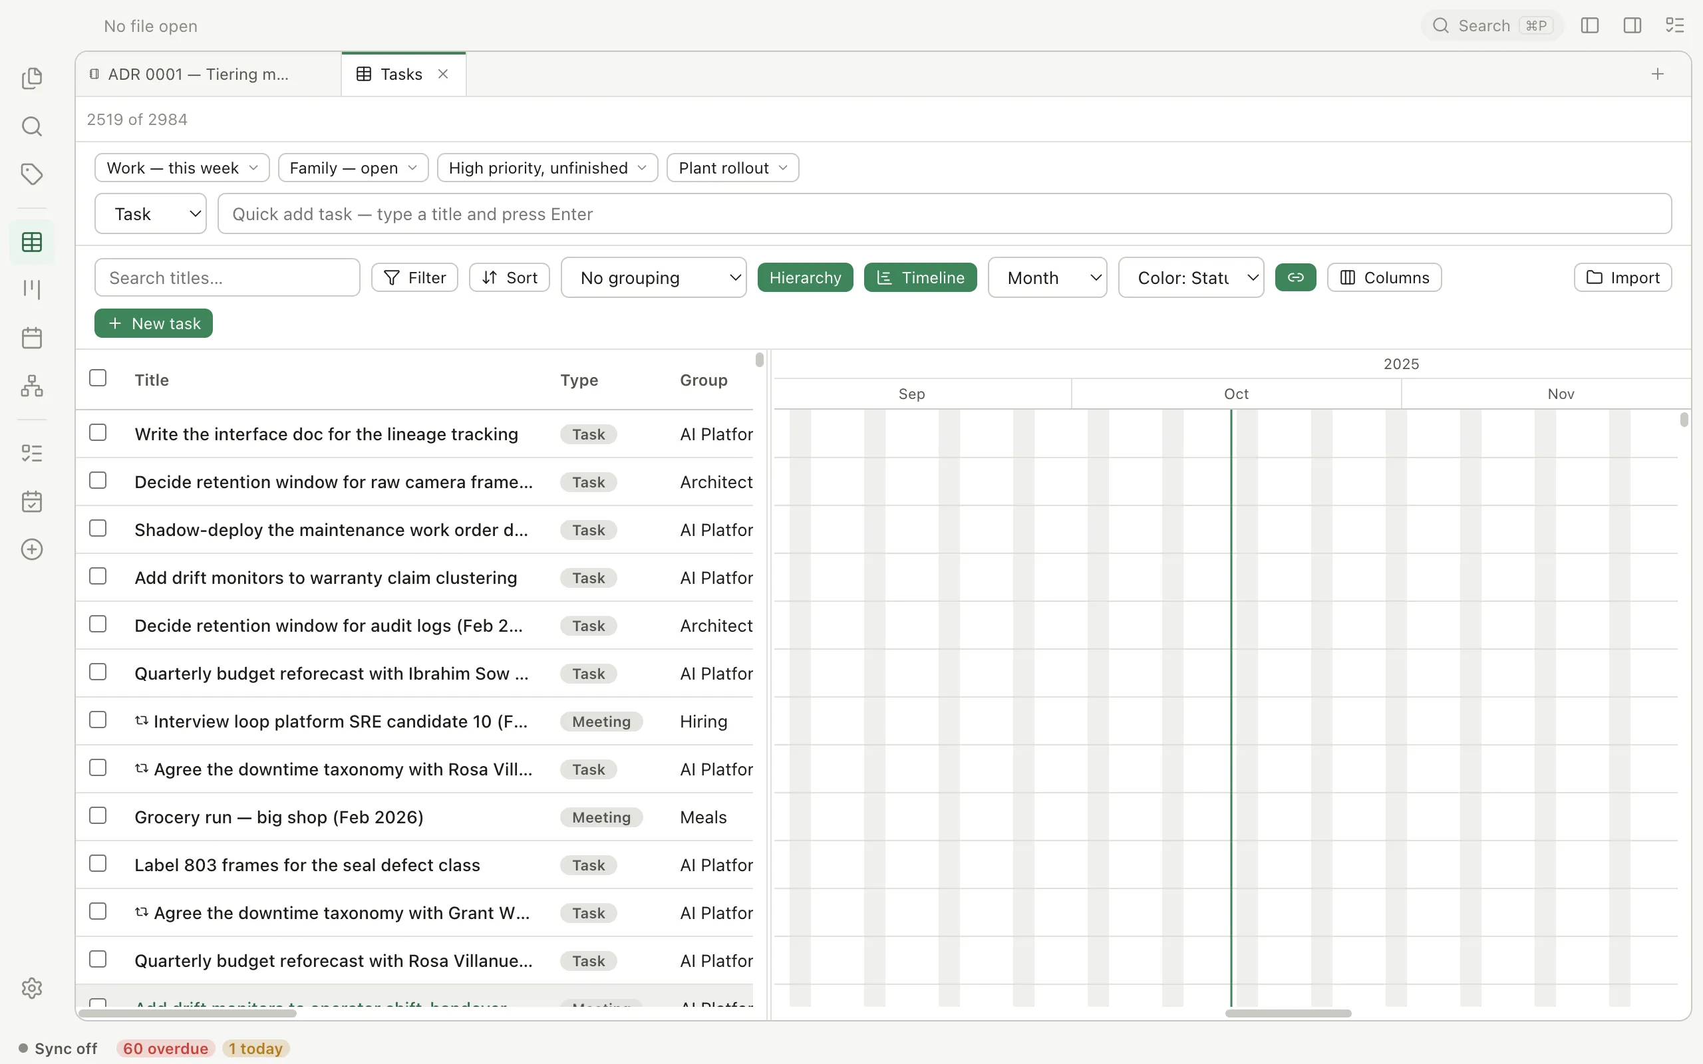Check the 'Interview loop platform SRE' row
The image size is (1703, 1064).
(x=98, y=719)
